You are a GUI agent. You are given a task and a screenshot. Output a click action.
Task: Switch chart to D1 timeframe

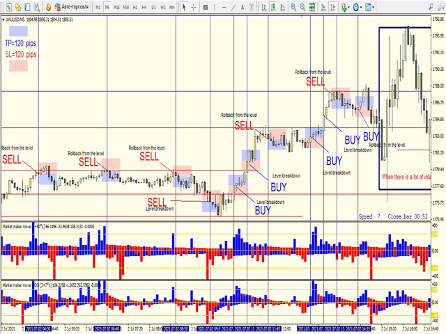pos(153,7)
